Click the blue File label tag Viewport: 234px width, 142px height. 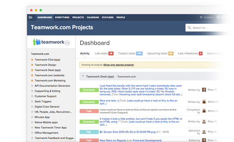coord(89,132)
